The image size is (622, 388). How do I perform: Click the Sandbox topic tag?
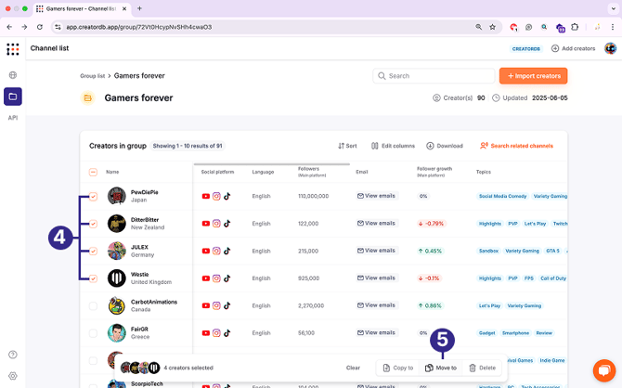488,251
